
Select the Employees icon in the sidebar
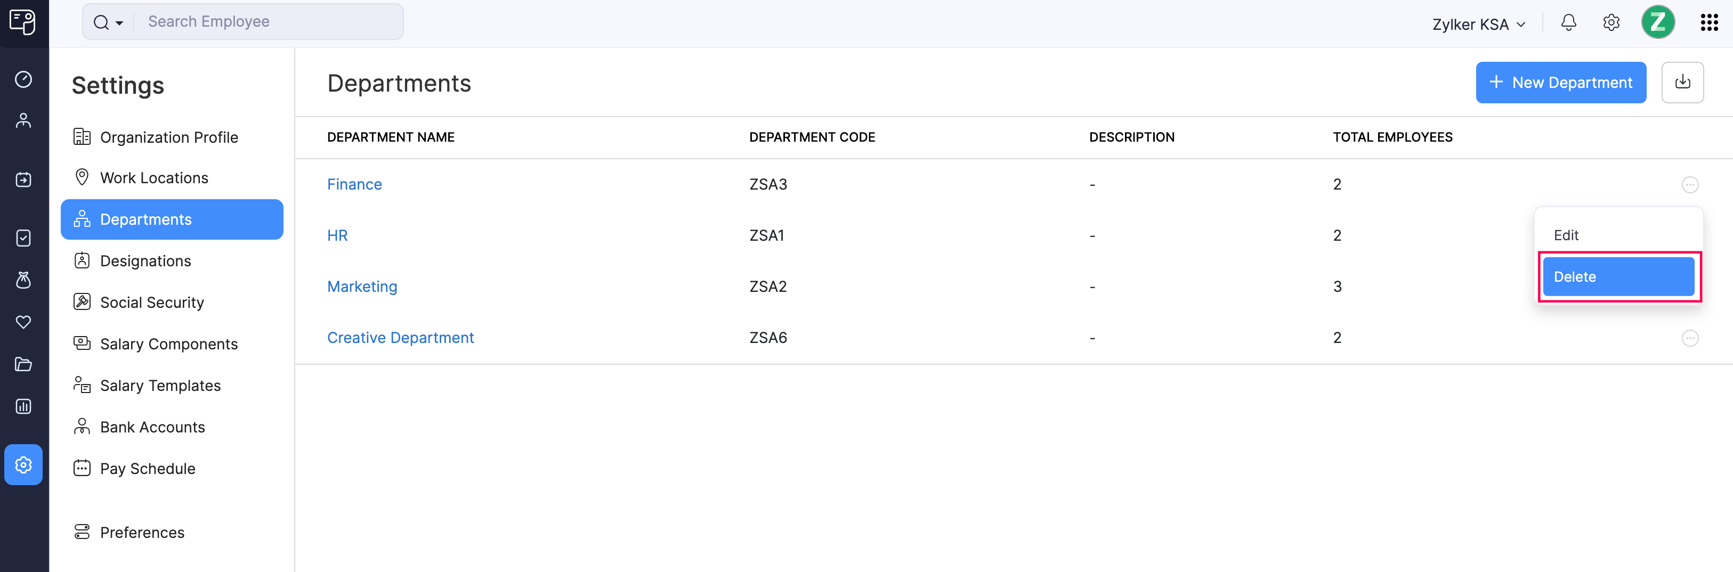coord(23,120)
